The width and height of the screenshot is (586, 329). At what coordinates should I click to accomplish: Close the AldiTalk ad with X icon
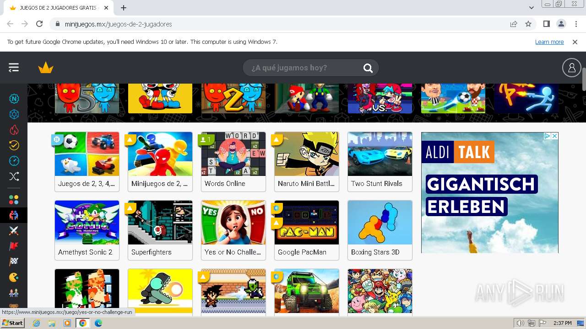(x=554, y=136)
